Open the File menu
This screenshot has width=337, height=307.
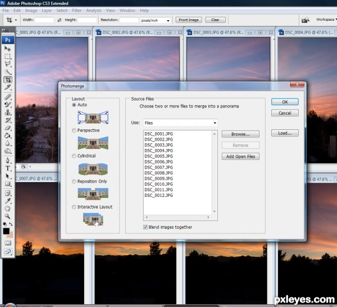[x=6, y=10]
